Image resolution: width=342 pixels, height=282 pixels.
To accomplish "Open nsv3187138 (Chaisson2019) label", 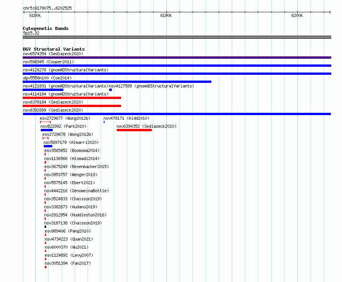I will pyautogui.click(x=73, y=223).
